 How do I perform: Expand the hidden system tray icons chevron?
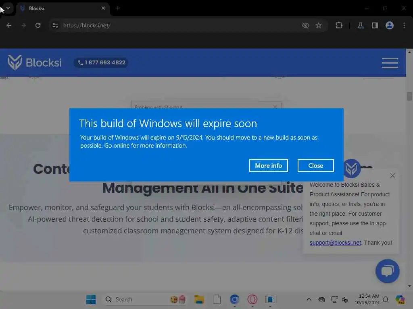click(x=309, y=299)
